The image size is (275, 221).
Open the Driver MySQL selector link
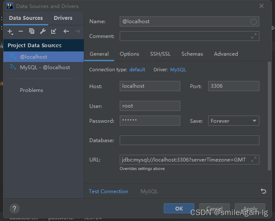[x=178, y=70]
